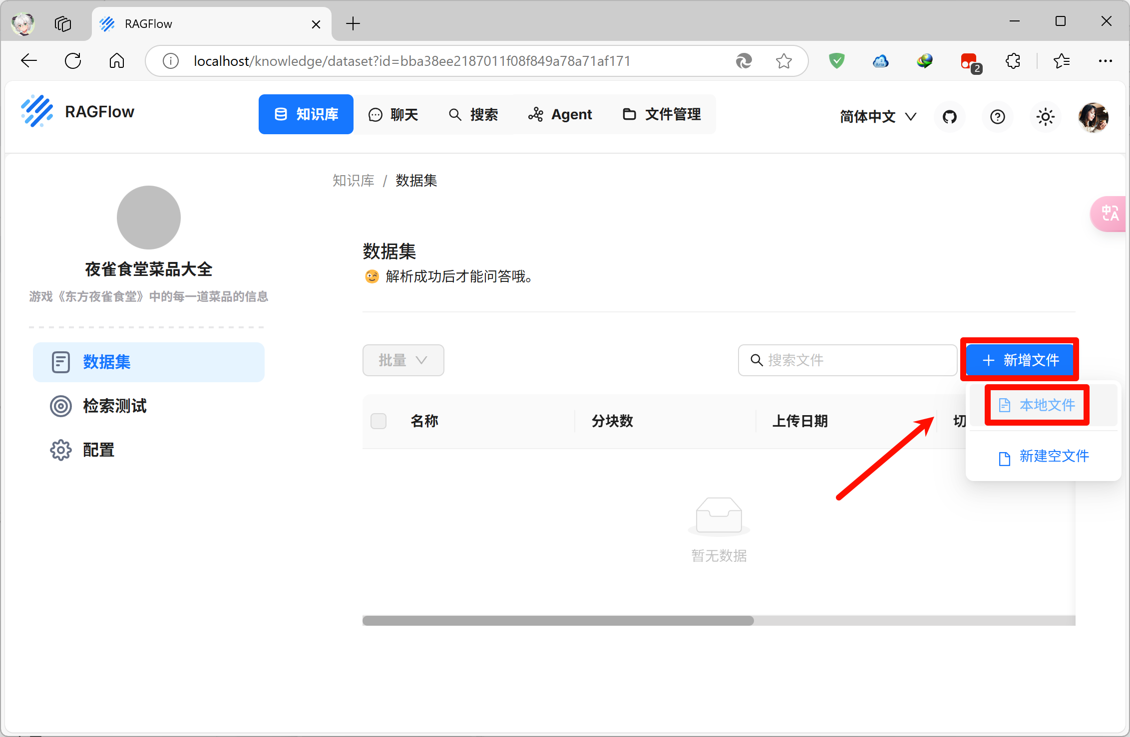This screenshot has height=737, width=1130.
Task: Click the user avatar in header
Action: tap(1093, 117)
